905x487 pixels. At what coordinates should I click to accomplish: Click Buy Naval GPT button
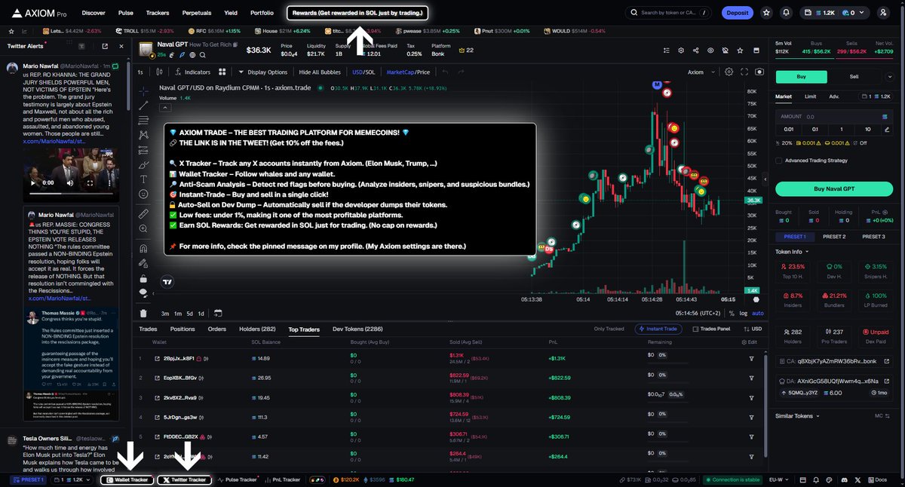tap(836, 188)
